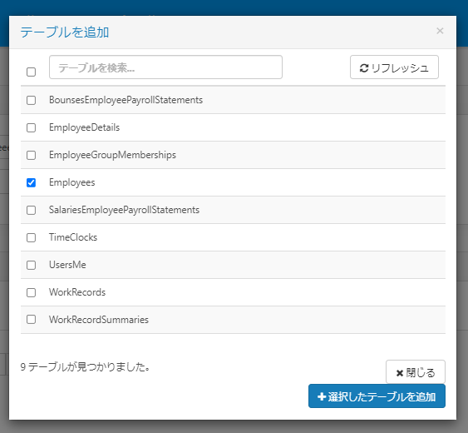Viewport: 468px width, 433px height.
Task: Check the BounsesEmployeePayrollStatements checkbox
Action: click(31, 100)
